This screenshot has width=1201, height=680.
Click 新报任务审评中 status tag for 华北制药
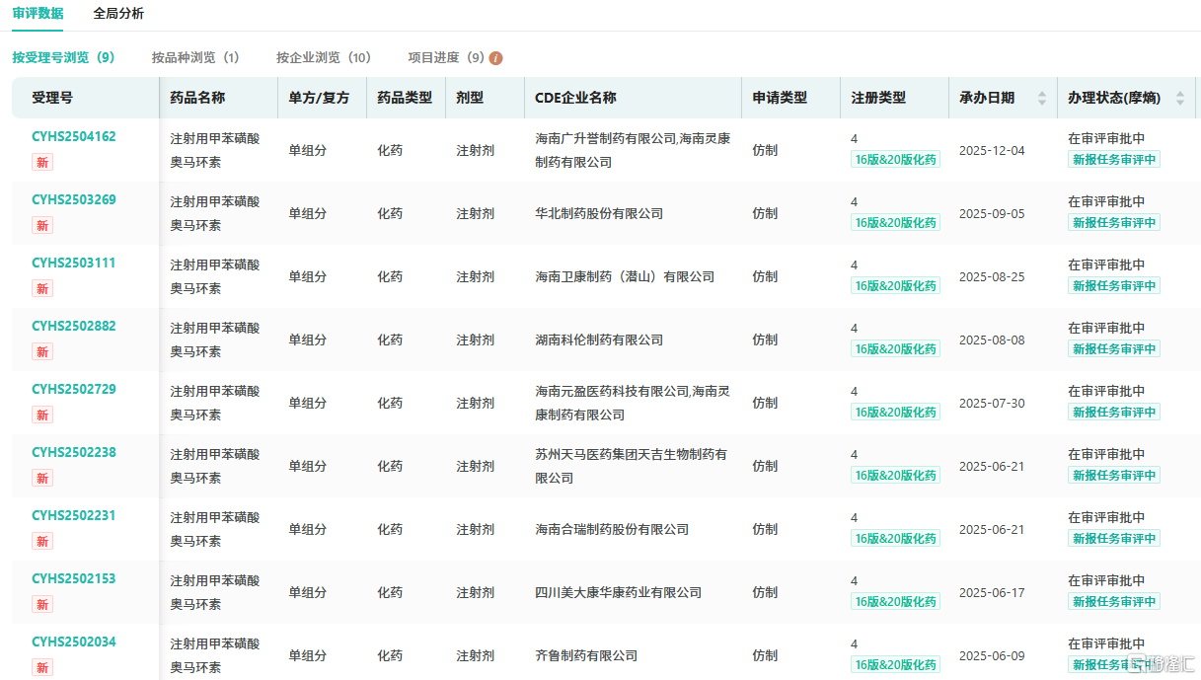tap(1113, 223)
